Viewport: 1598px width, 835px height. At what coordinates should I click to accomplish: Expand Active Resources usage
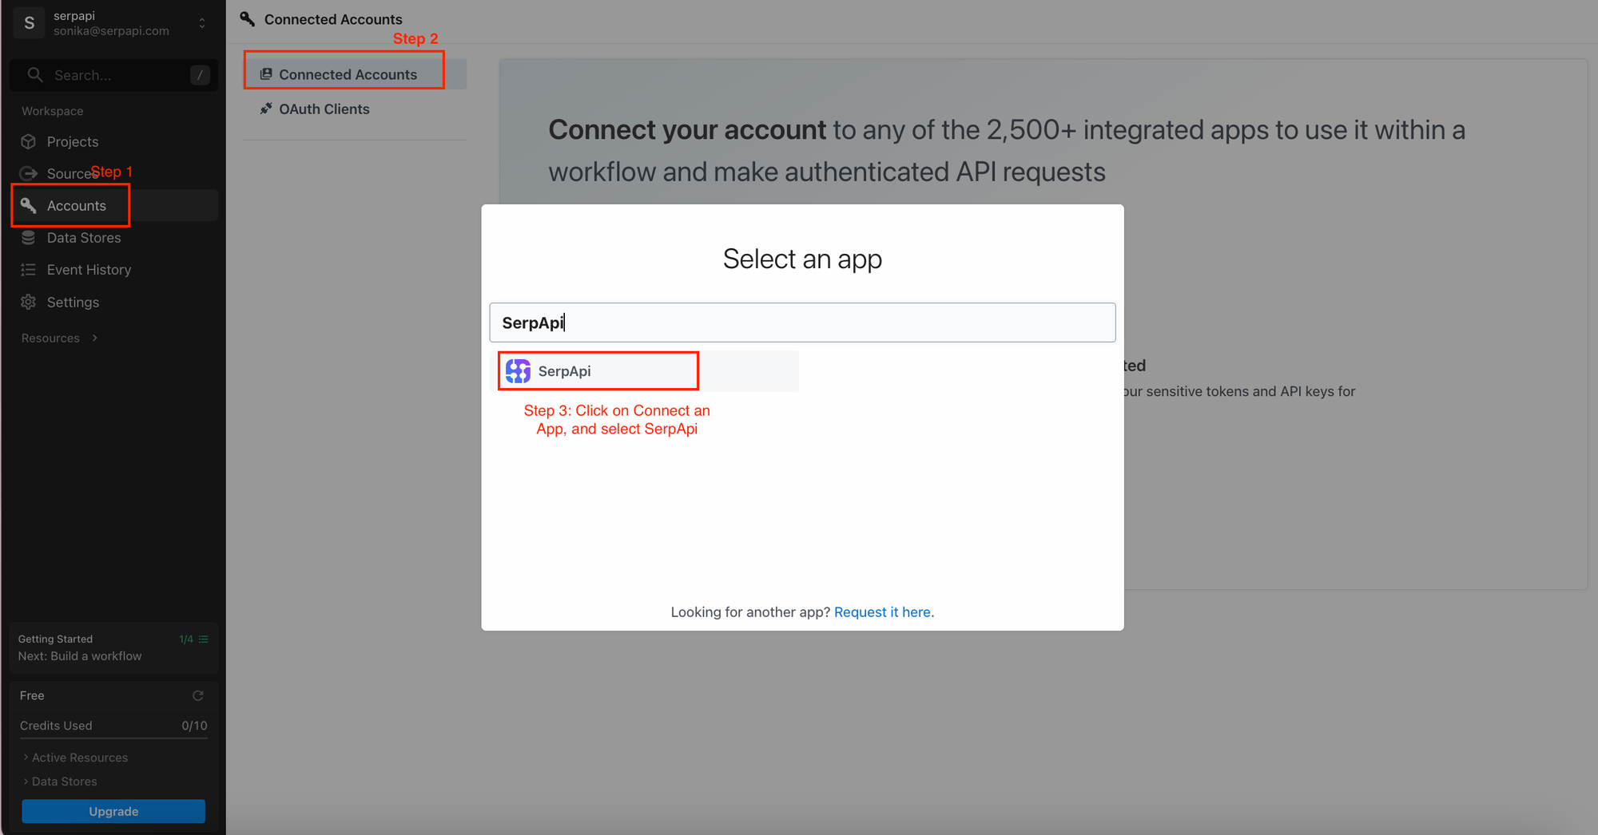tap(75, 758)
